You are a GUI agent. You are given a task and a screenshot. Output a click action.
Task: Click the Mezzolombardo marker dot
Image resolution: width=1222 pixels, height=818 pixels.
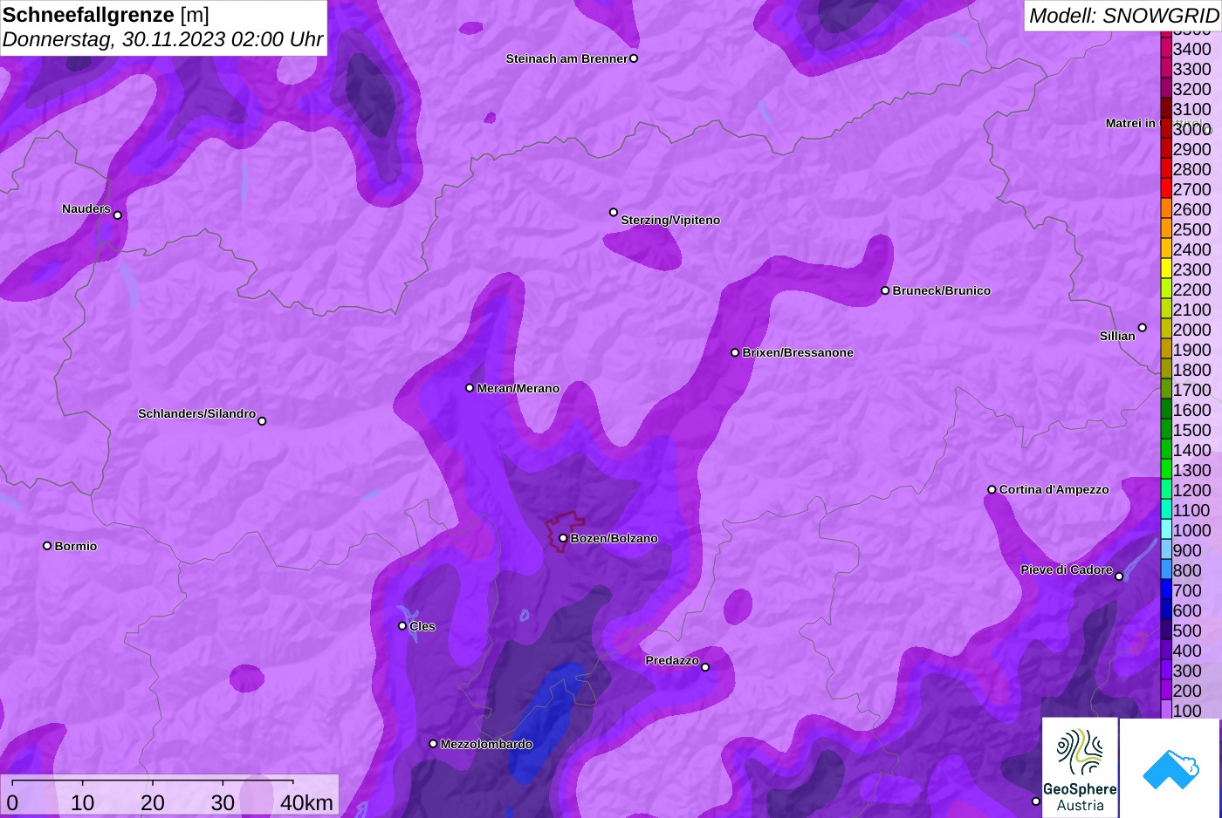click(x=433, y=744)
